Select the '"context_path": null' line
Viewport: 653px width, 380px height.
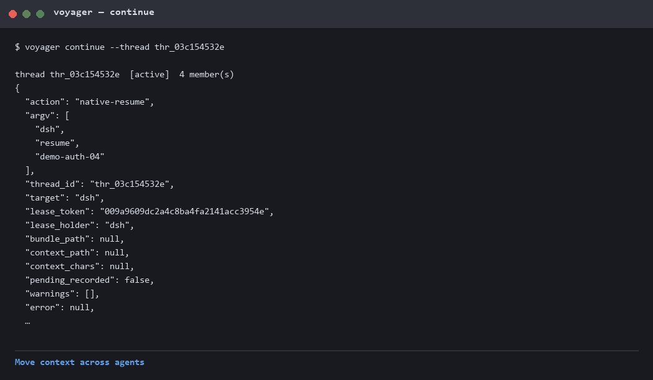click(77, 253)
